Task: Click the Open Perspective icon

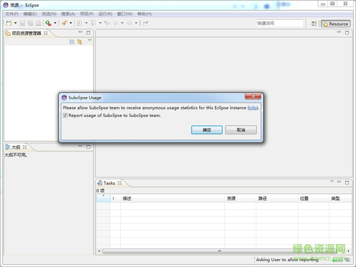Action: point(314,23)
